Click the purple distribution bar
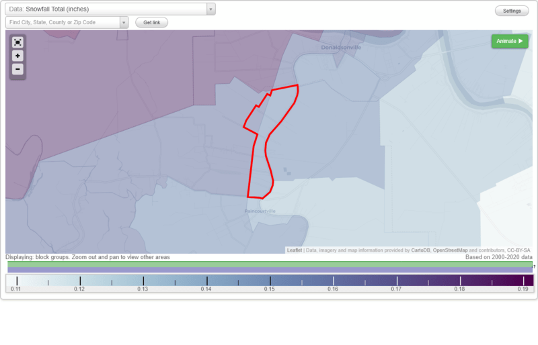 pos(270,270)
